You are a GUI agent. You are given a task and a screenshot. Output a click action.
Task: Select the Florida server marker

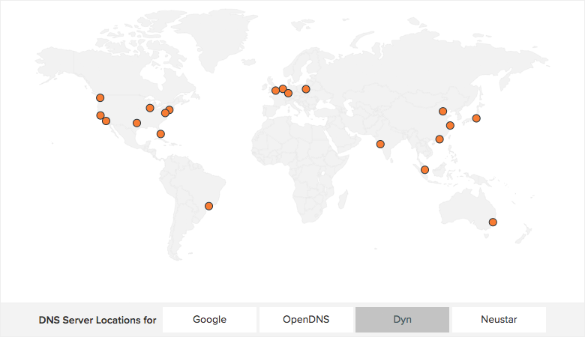[x=160, y=134]
